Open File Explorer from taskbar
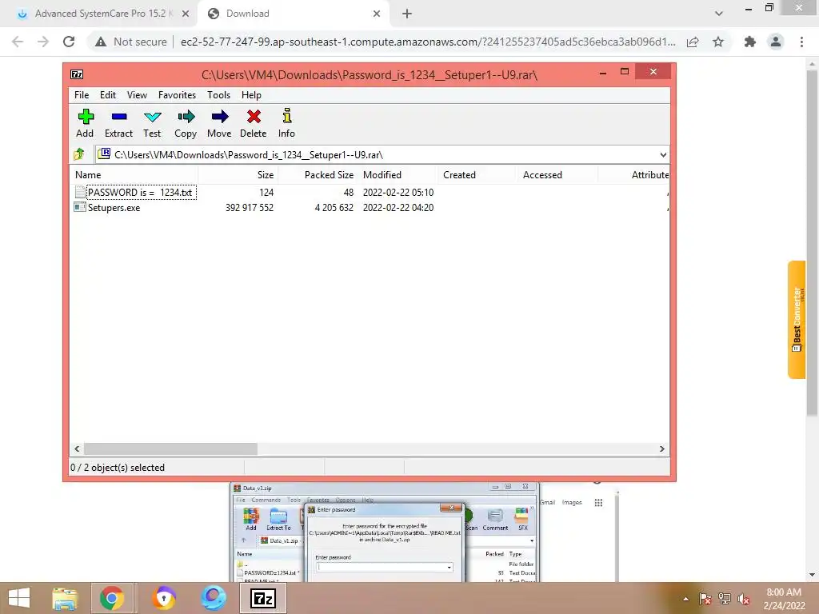The image size is (819, 614). [65, 598]
